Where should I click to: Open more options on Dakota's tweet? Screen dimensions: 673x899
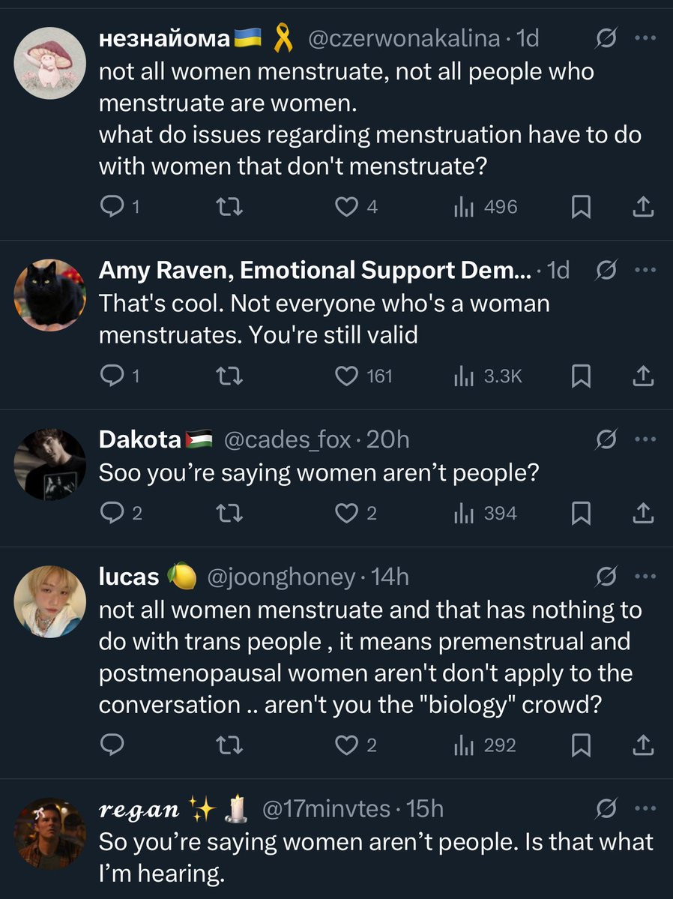(x=645, y=440)
